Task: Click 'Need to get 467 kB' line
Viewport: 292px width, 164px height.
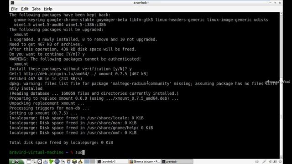Action: [46, 44]
